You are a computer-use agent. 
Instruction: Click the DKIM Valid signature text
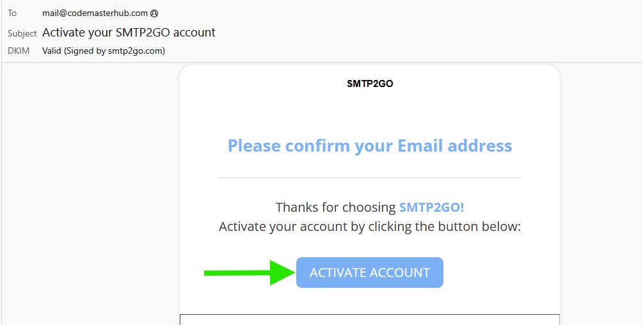[x=103, y=51]
